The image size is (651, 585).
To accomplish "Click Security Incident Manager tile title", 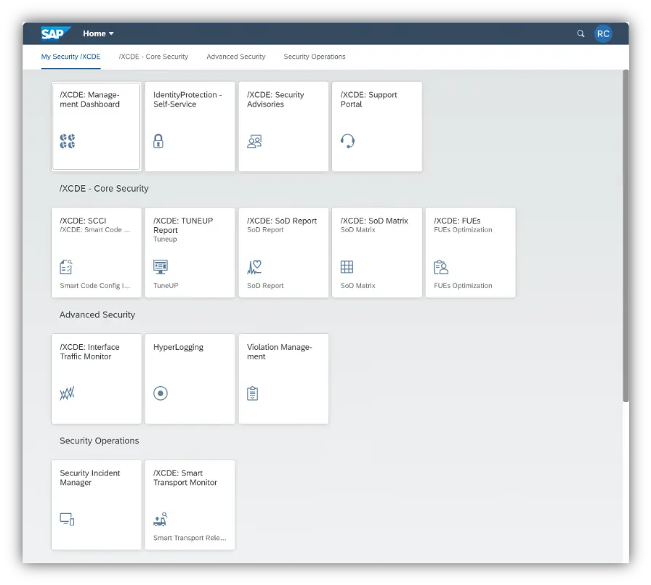I will coord(89,478).
